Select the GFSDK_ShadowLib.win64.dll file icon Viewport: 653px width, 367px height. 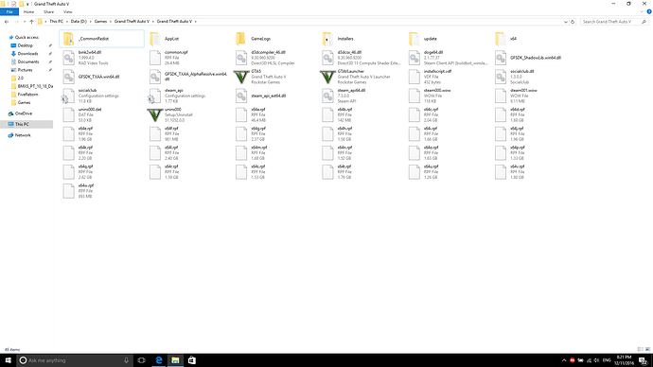[x=501, y=58]
